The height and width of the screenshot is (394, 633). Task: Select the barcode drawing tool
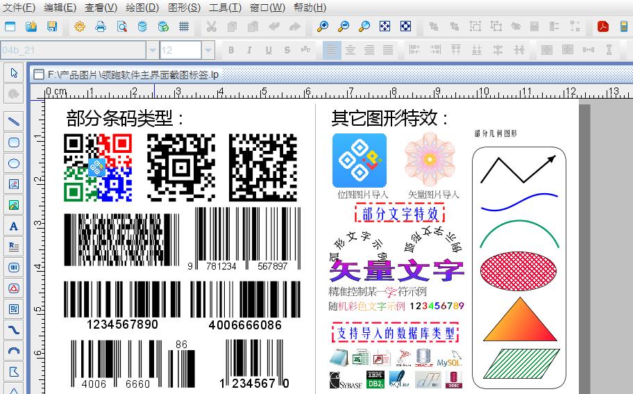[x=13, y=268]
